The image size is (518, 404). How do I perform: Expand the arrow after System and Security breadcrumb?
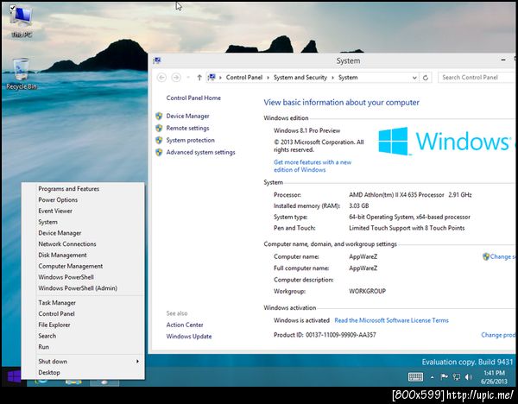pos(332,78)
